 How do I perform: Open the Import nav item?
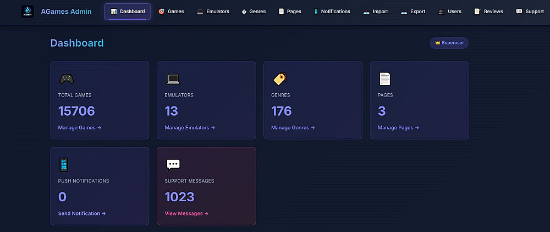coord(376,12)
